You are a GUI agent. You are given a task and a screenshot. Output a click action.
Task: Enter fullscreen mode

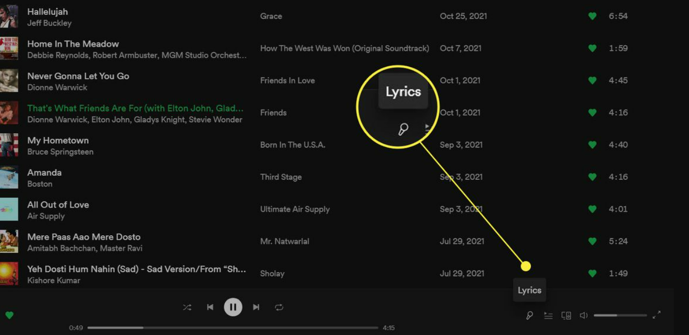pos(658,314)
